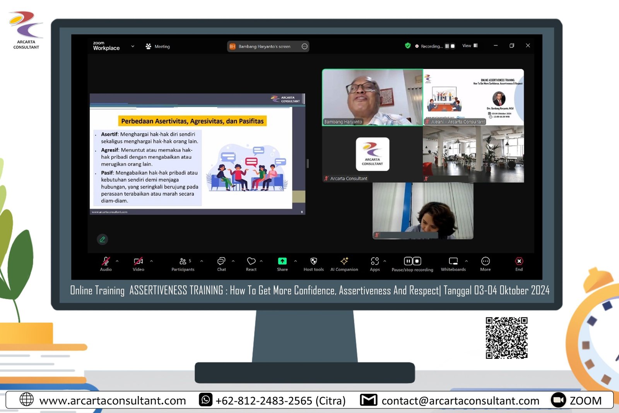Turn on camera using Video icon
The width and height of the screenshot is (619, 413).
point(138,262)
